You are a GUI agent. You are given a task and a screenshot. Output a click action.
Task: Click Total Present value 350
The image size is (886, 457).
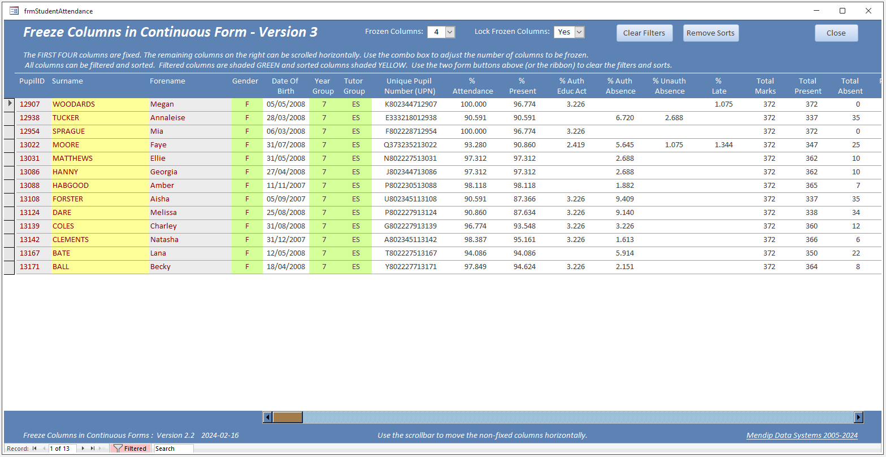[811, 253]
